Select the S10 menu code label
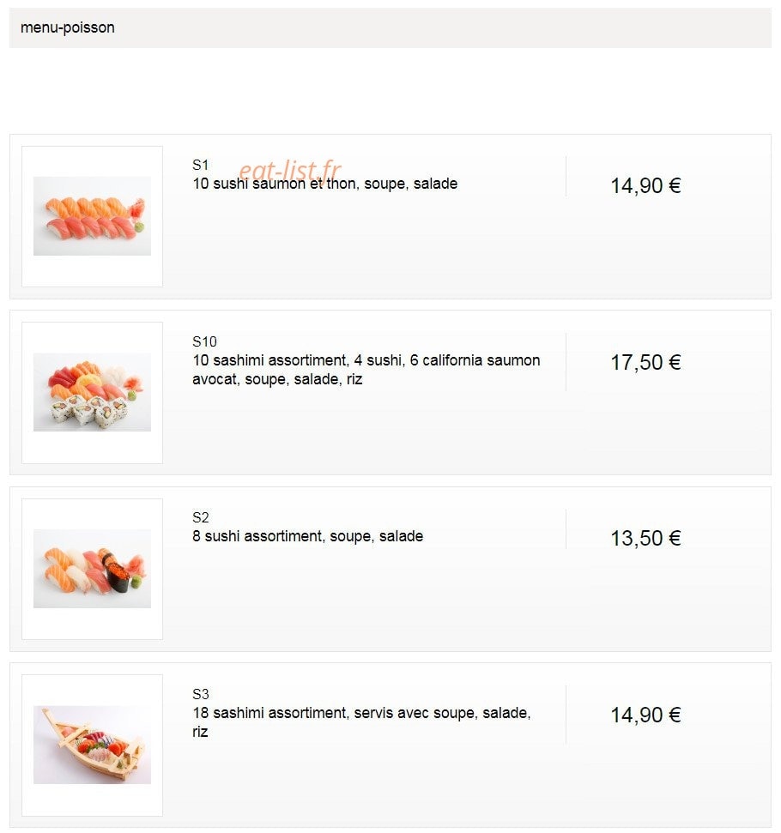This screenshot has width=781, height=833. coord(204,341)
